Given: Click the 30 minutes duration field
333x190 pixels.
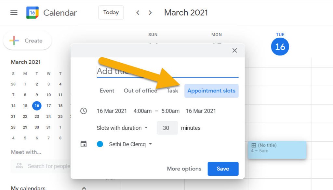Looking at the screenshot, I should [x=167, y=128].
